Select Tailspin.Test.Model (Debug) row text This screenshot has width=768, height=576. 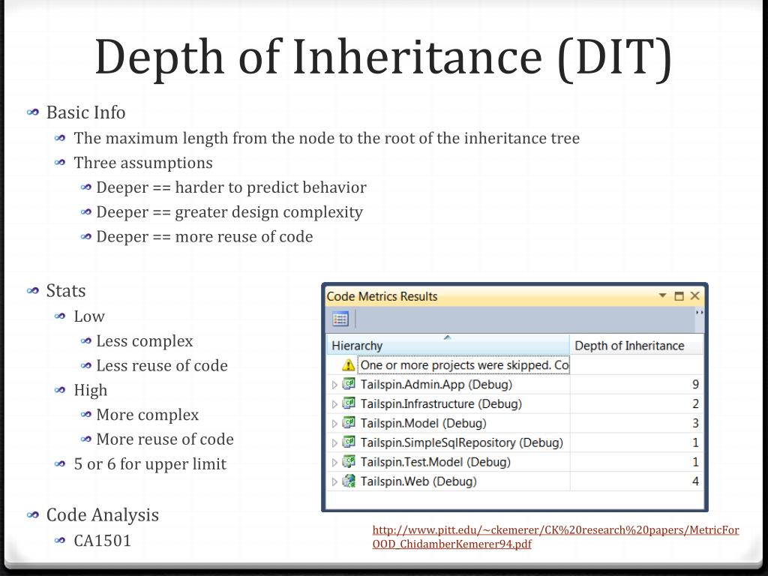[x=436, y=462]
